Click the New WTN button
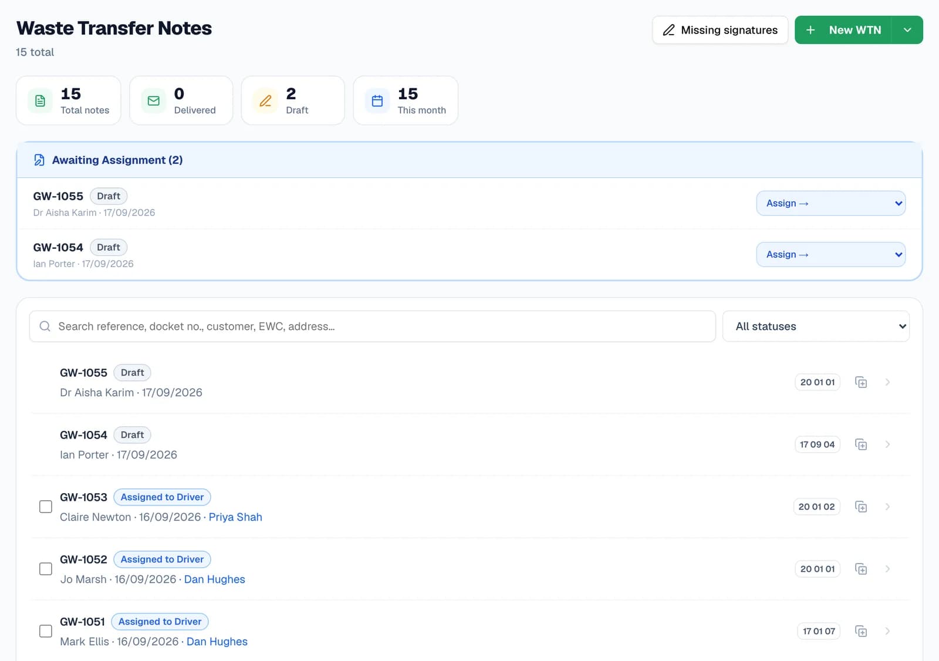Image resolution: width=939 pixels, height=661 pixels. tap(843, 30)
